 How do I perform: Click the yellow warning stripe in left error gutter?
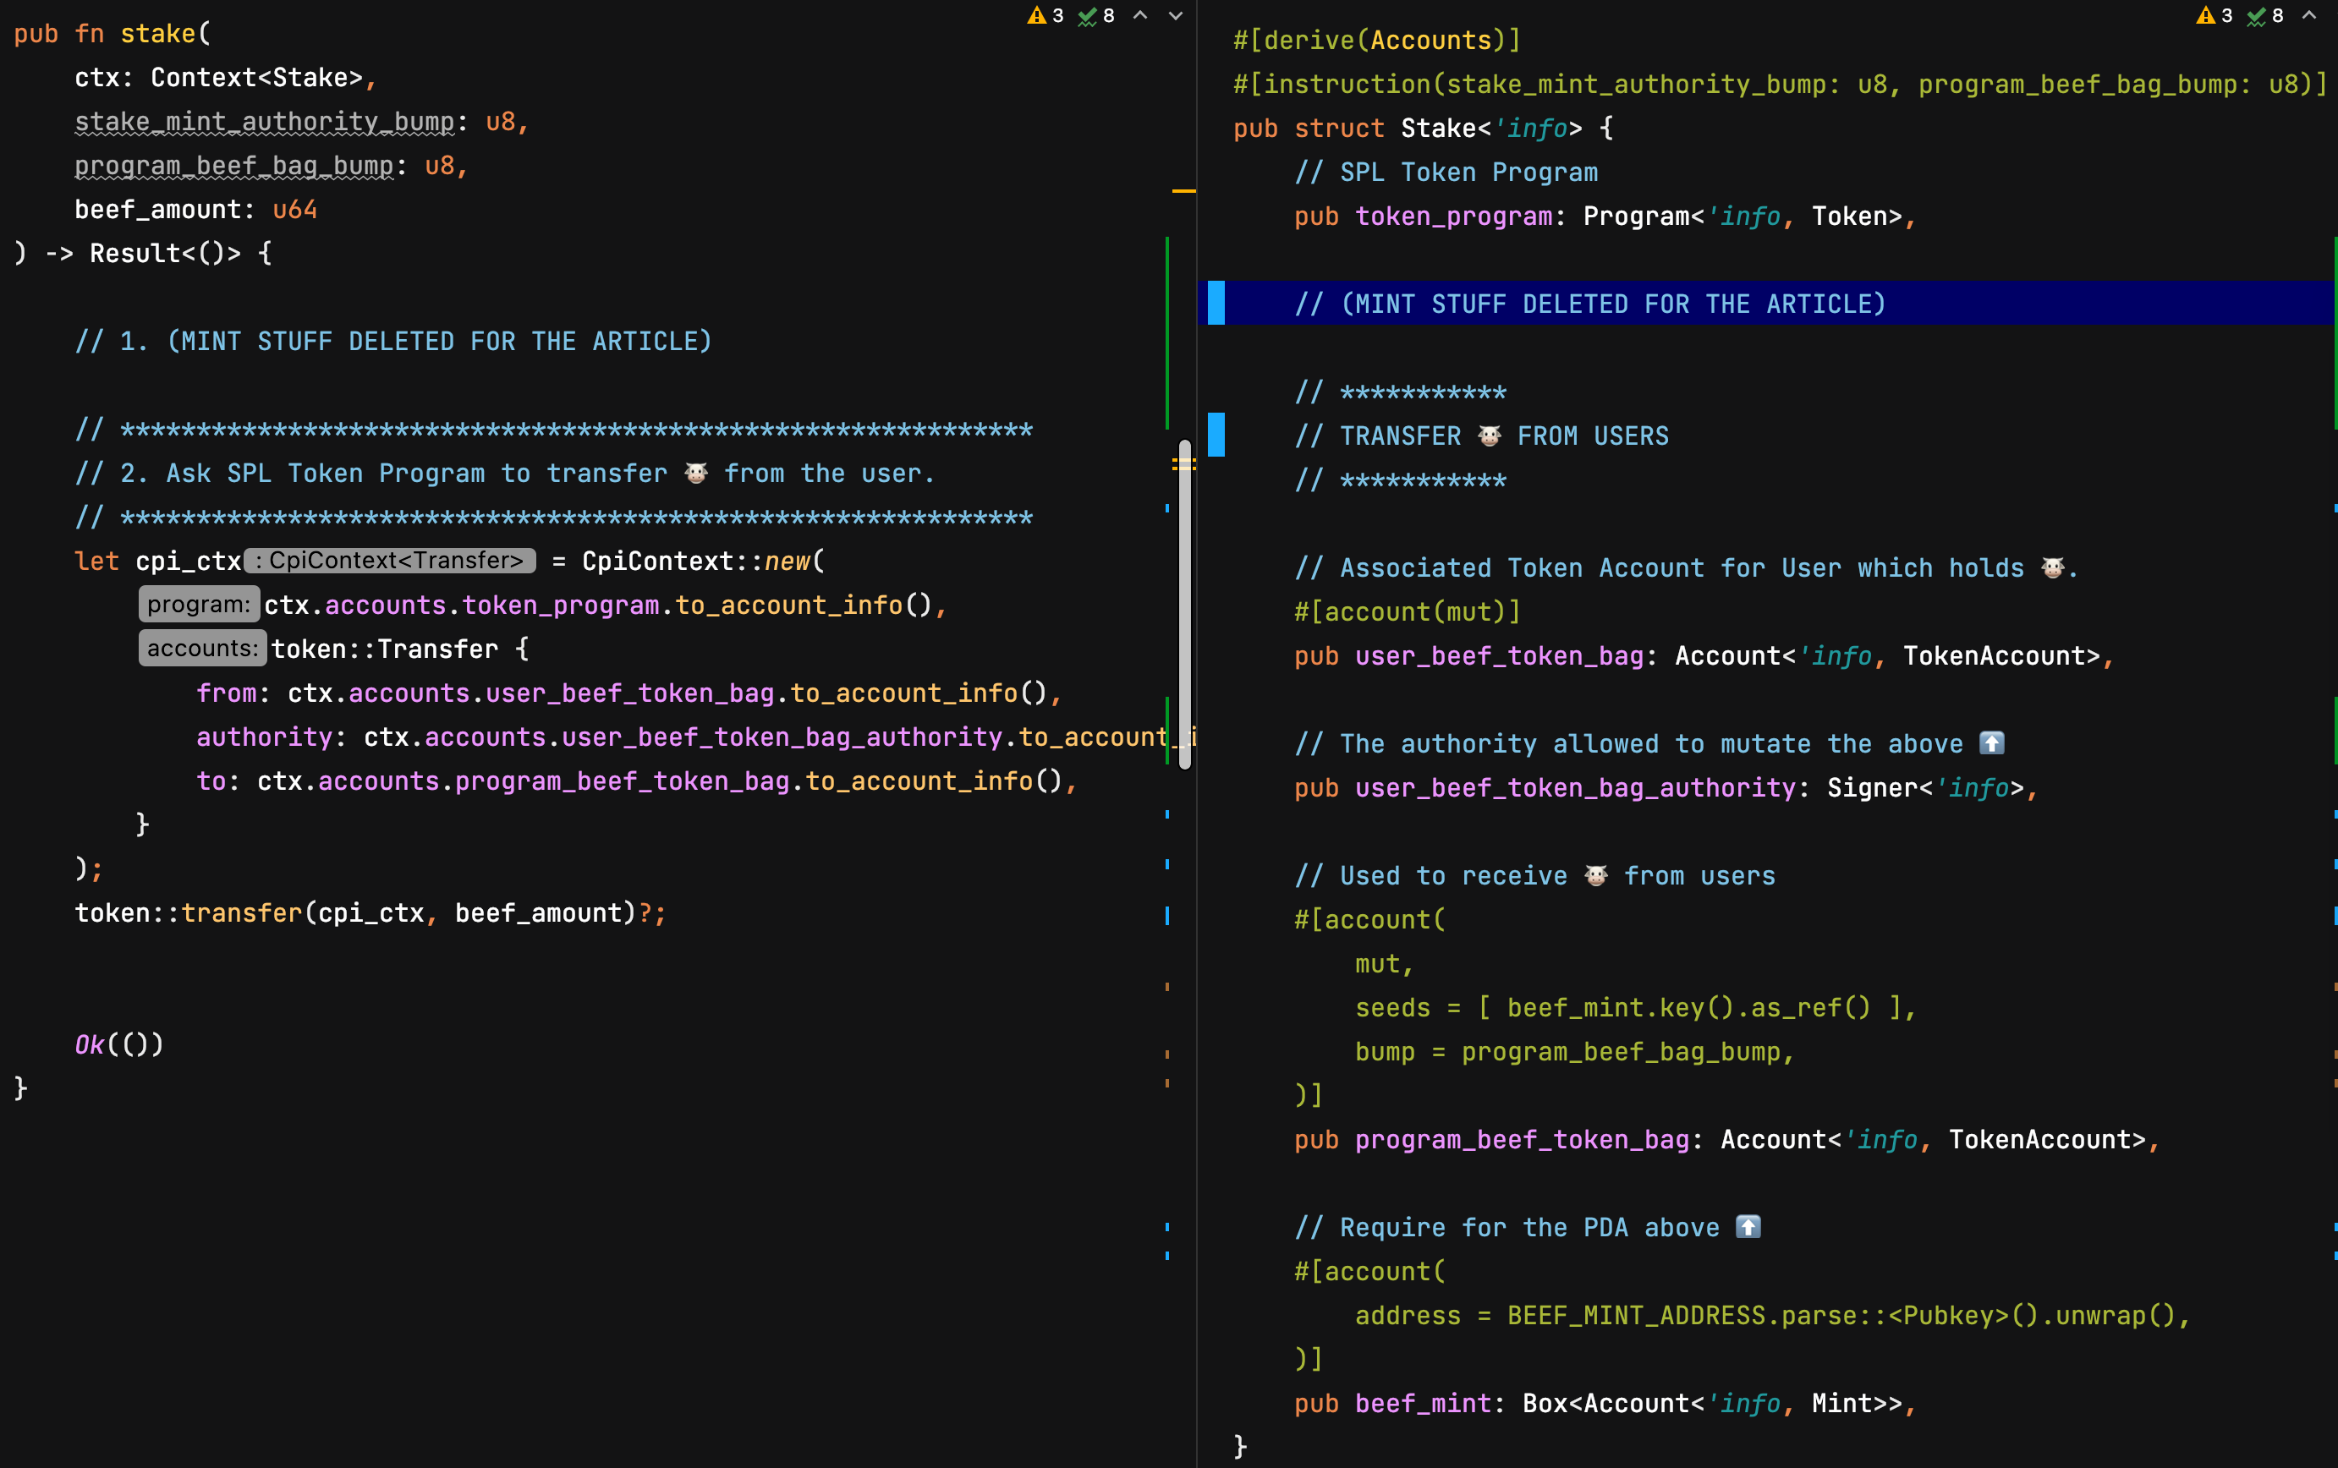click(x=1183, y=191)
